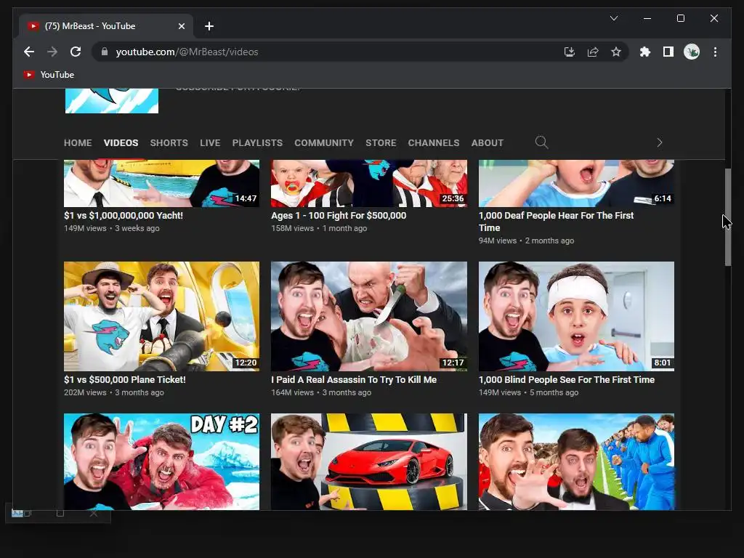
Task: Click the 12:20 duration badge
Action: pyautogui.click(x=246, y=363)
